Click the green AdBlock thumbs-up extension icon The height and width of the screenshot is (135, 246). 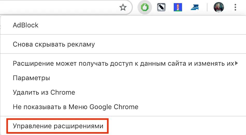145,7
